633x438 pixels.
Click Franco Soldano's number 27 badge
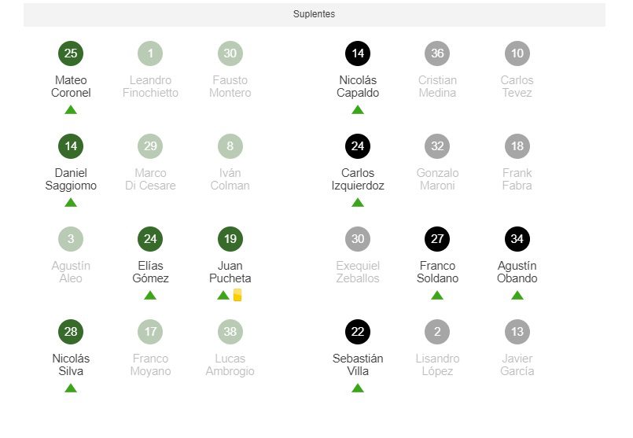coord(437,239)
